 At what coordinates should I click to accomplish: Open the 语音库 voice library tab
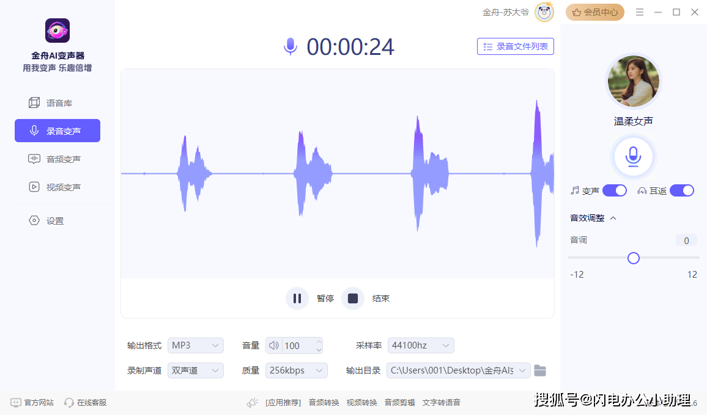pos(57,103)
